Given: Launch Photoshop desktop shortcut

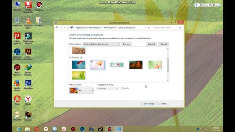Looking at the screenshot, I should pyautogui.click(x=28, y=85).
